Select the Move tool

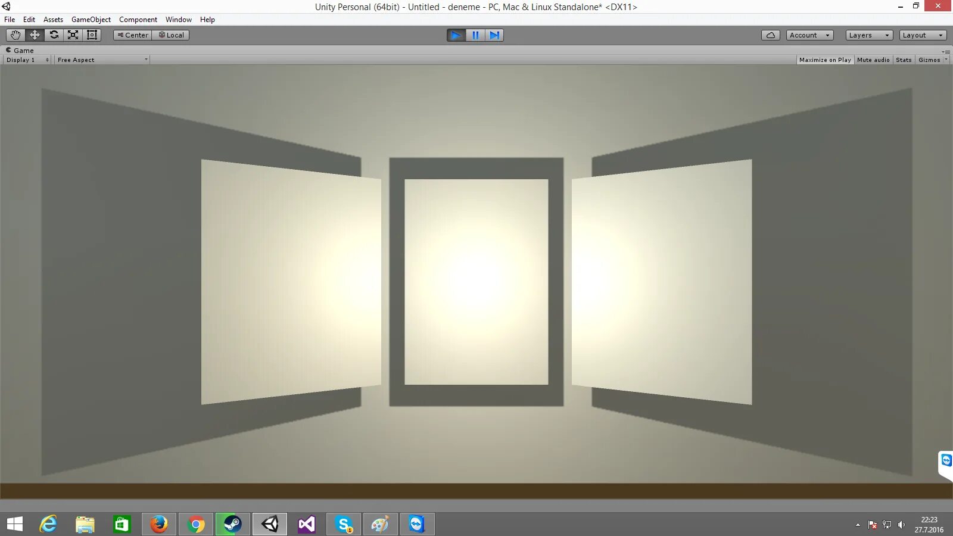pos(35,35)
